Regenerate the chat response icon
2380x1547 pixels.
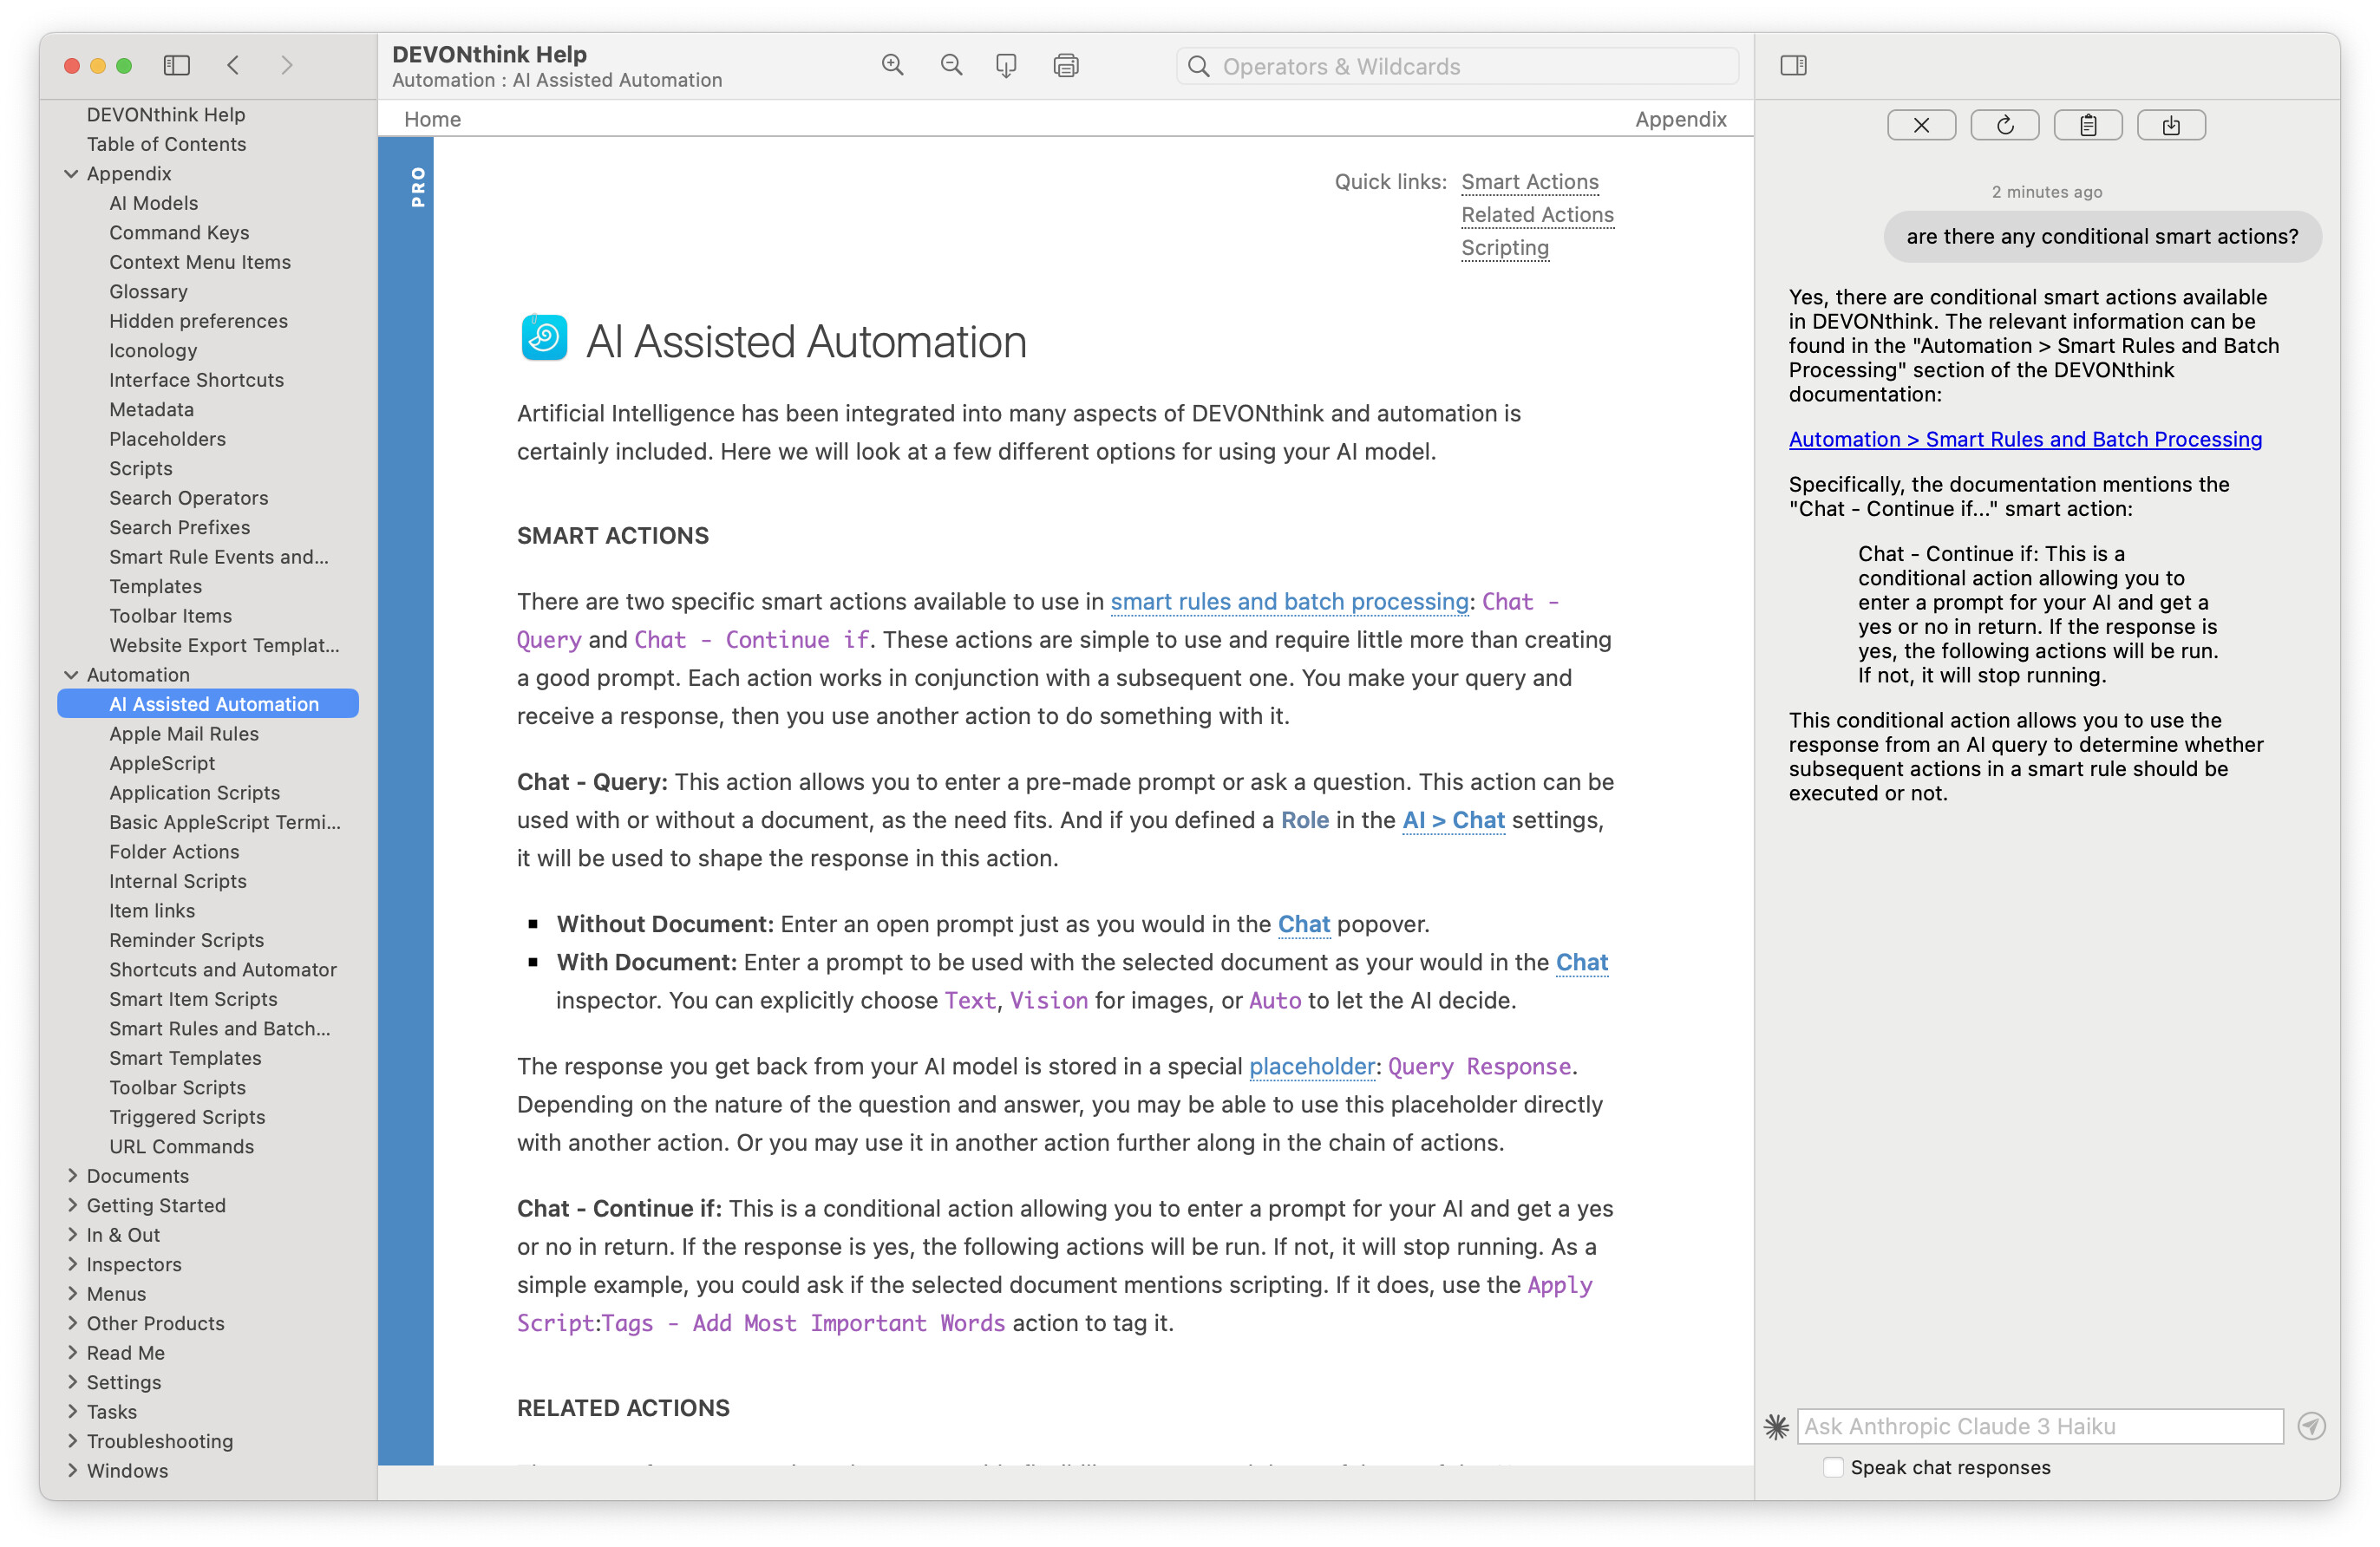[x=2004, y=125]
